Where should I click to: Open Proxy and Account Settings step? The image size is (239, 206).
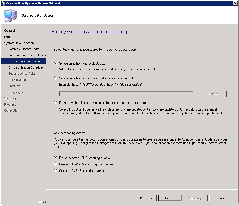pyautogui.click(x=27, y=55)
